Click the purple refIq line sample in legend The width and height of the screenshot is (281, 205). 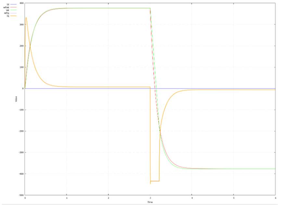pos(13,13)
